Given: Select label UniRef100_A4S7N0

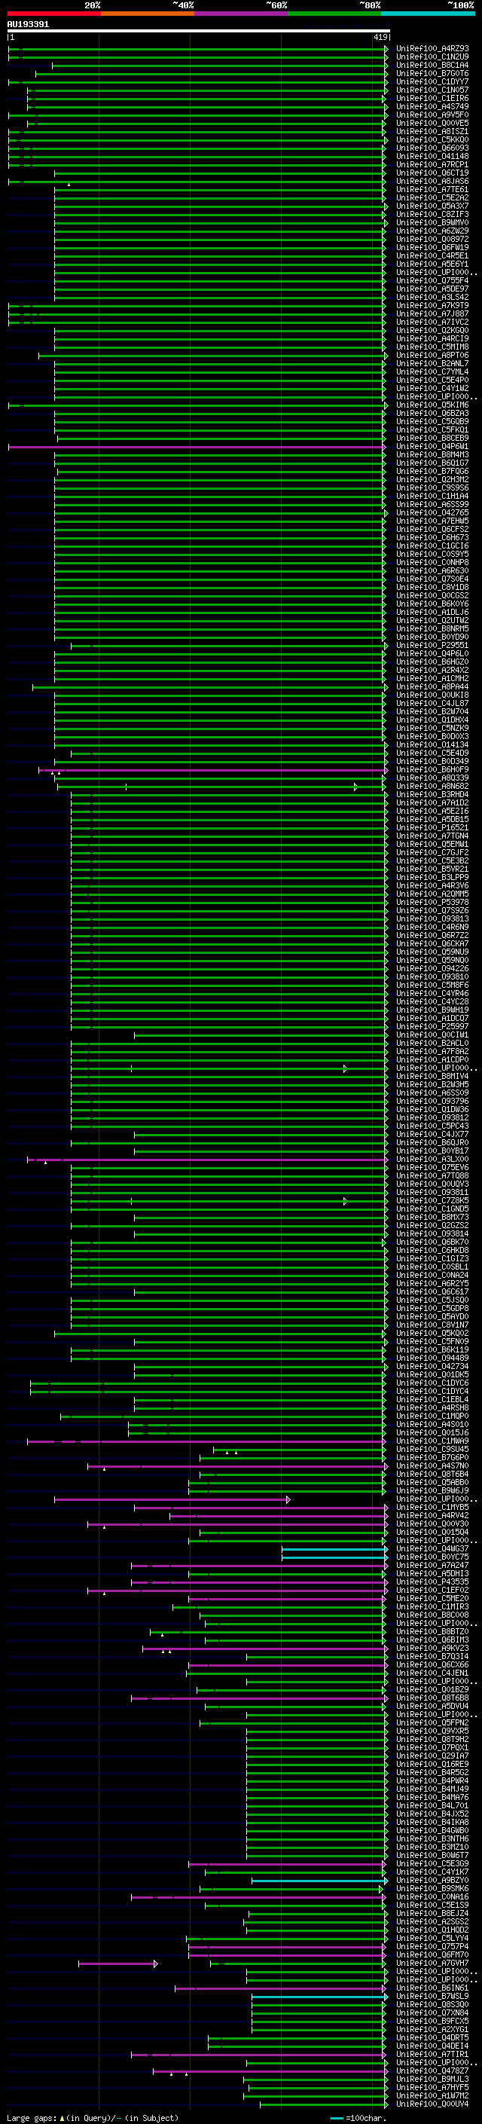Looking at the screenshot, I should (432, 1466).
